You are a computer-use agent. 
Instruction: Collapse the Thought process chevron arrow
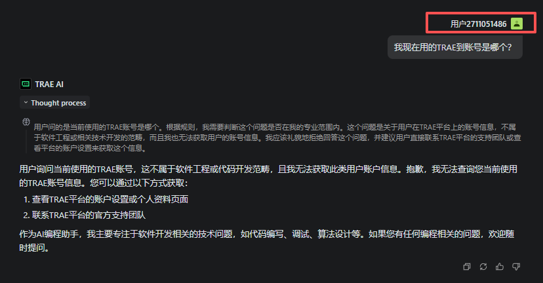(26, 103)
